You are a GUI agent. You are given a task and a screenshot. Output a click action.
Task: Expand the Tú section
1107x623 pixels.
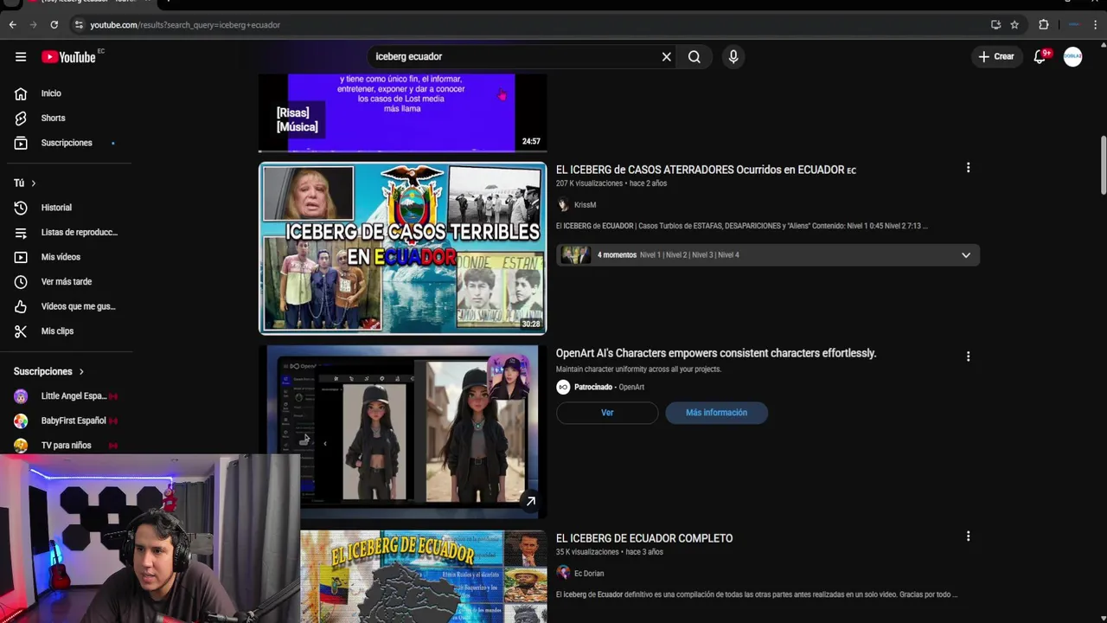[25, 183]
